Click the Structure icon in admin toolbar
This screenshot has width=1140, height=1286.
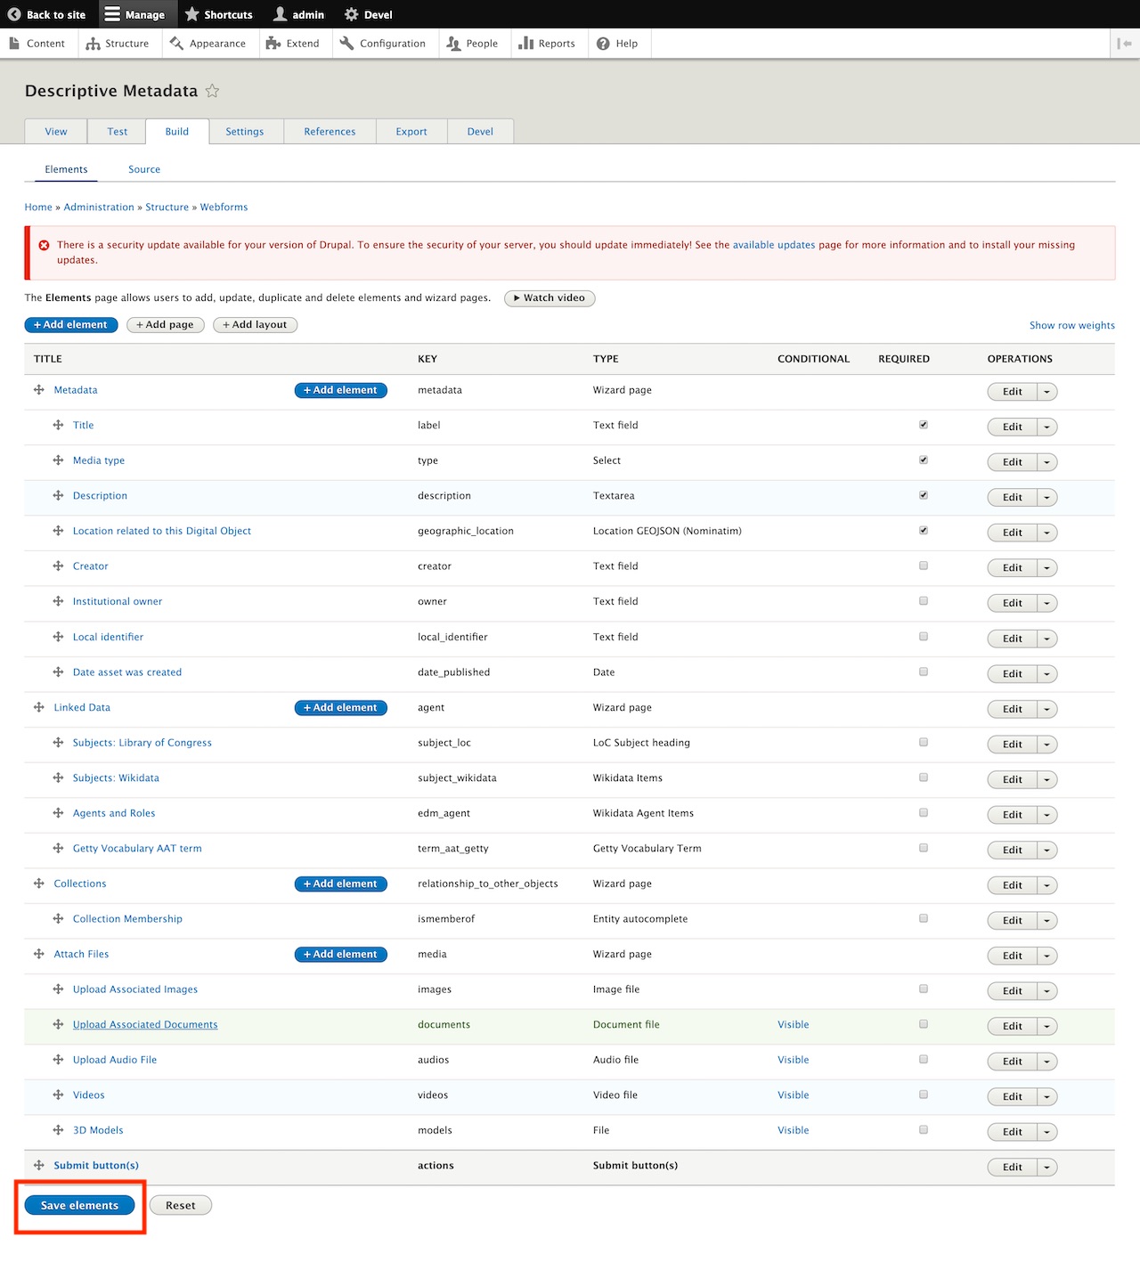94,44
